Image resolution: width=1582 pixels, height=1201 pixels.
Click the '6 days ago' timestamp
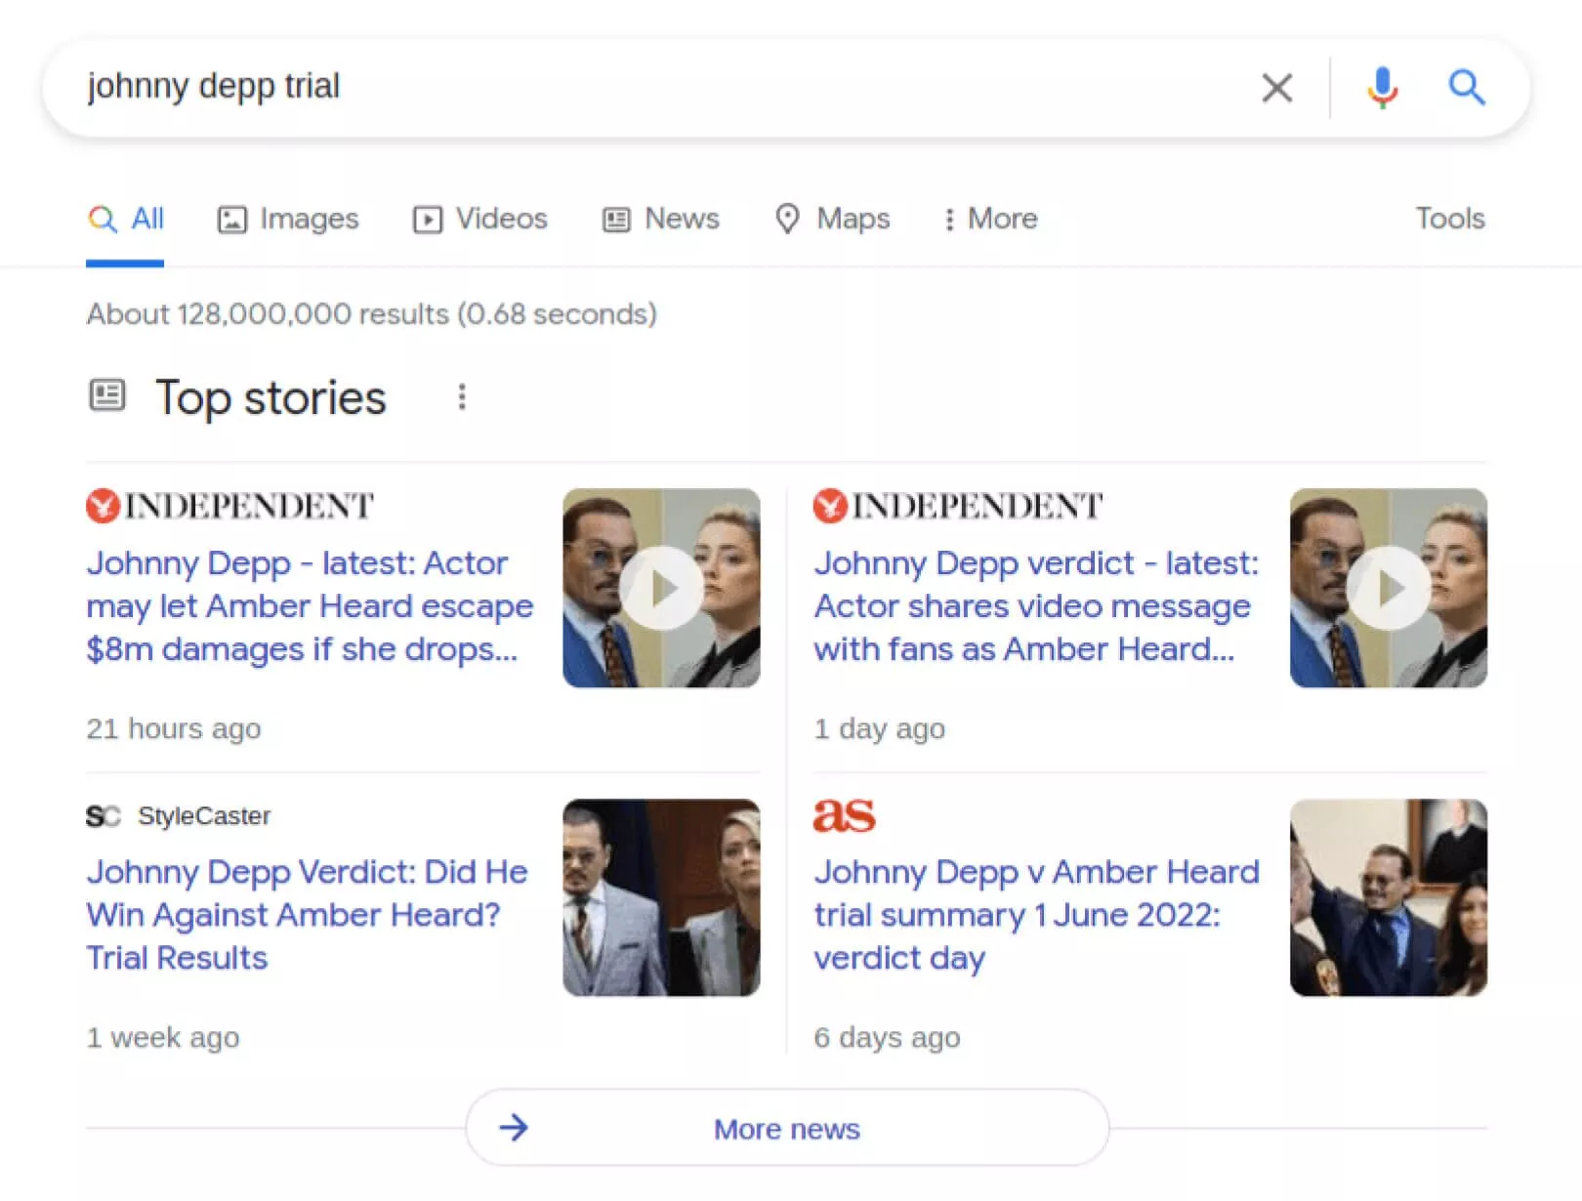tap(887, 1037)
